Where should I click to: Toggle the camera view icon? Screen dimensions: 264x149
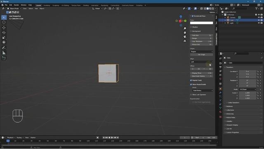point(185,37)
